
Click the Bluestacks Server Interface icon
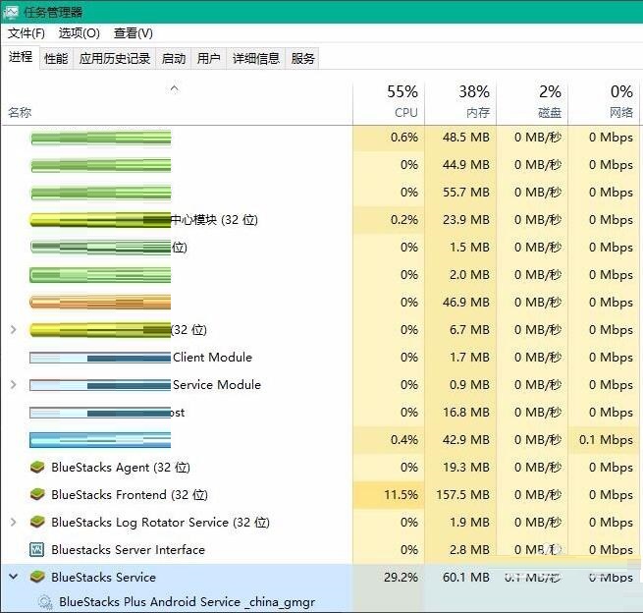tap(37, 549)
